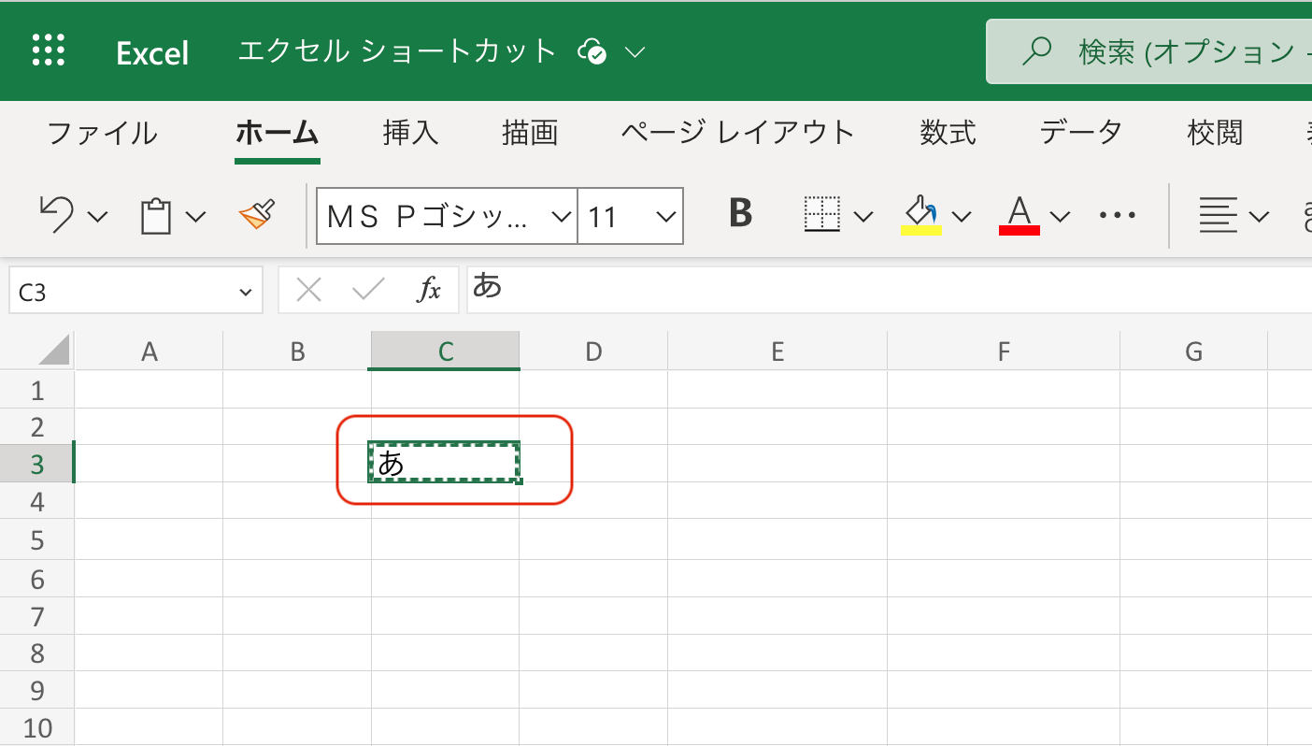This screenshot has height=746, width=1312.
Task: Select column D header
Action: pyautogui.click(x=594, y=351)
